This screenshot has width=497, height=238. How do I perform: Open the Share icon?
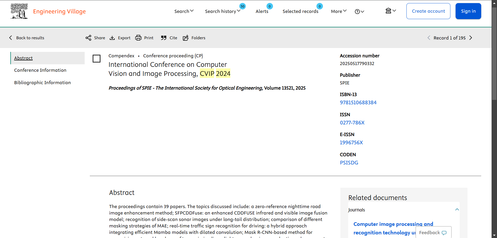[x=89, y=38]
